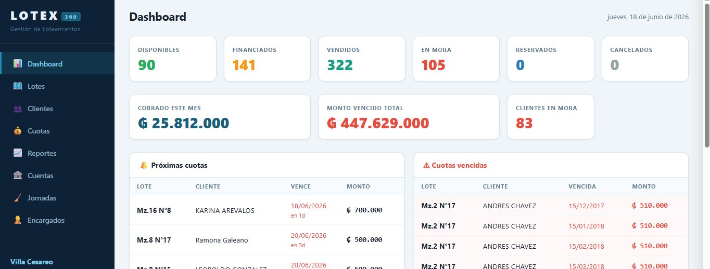
Task: Open the Financiados card showing 141
Action: click(267, 59)
